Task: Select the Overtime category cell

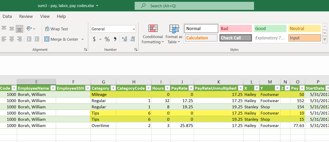Action: click(x=103, y=126)
